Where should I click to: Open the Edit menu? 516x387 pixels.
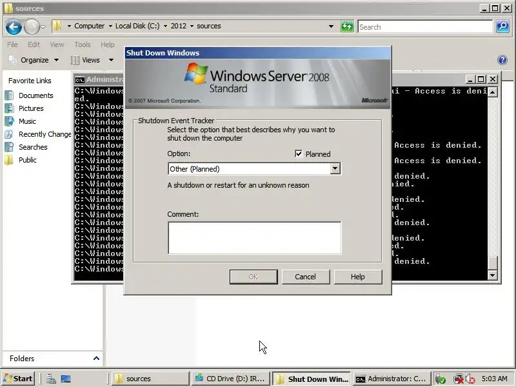point(34,45)
